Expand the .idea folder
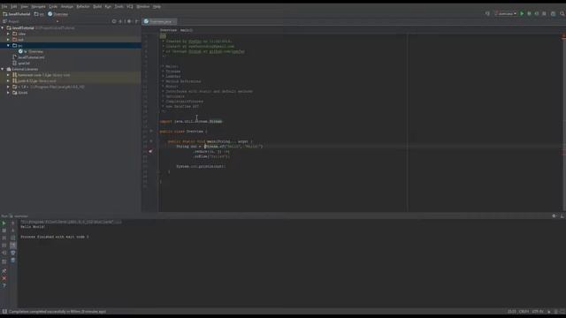The height and width of the screenshot is (318, 566). click(x=8, y=34)
